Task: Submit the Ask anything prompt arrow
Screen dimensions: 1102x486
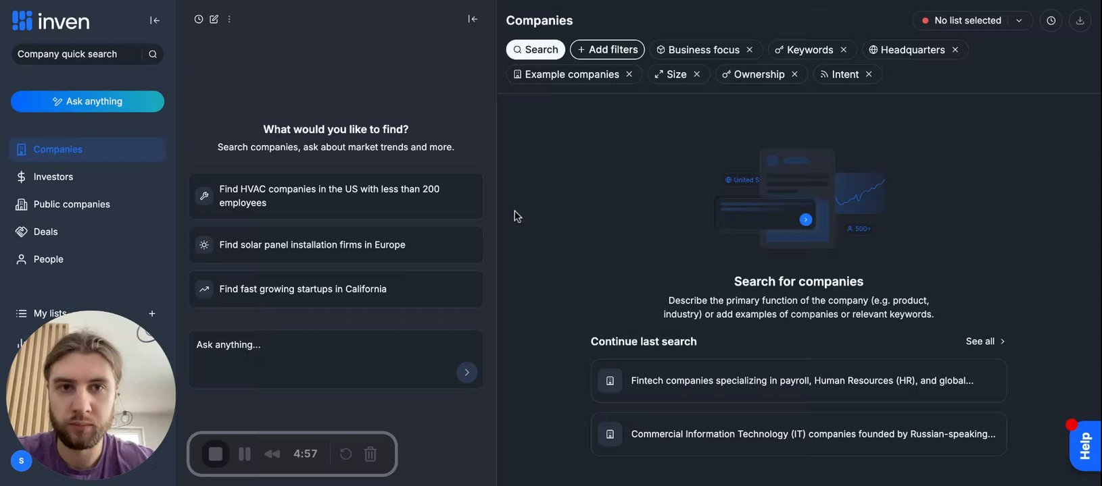Action: [x=466, y=373]
